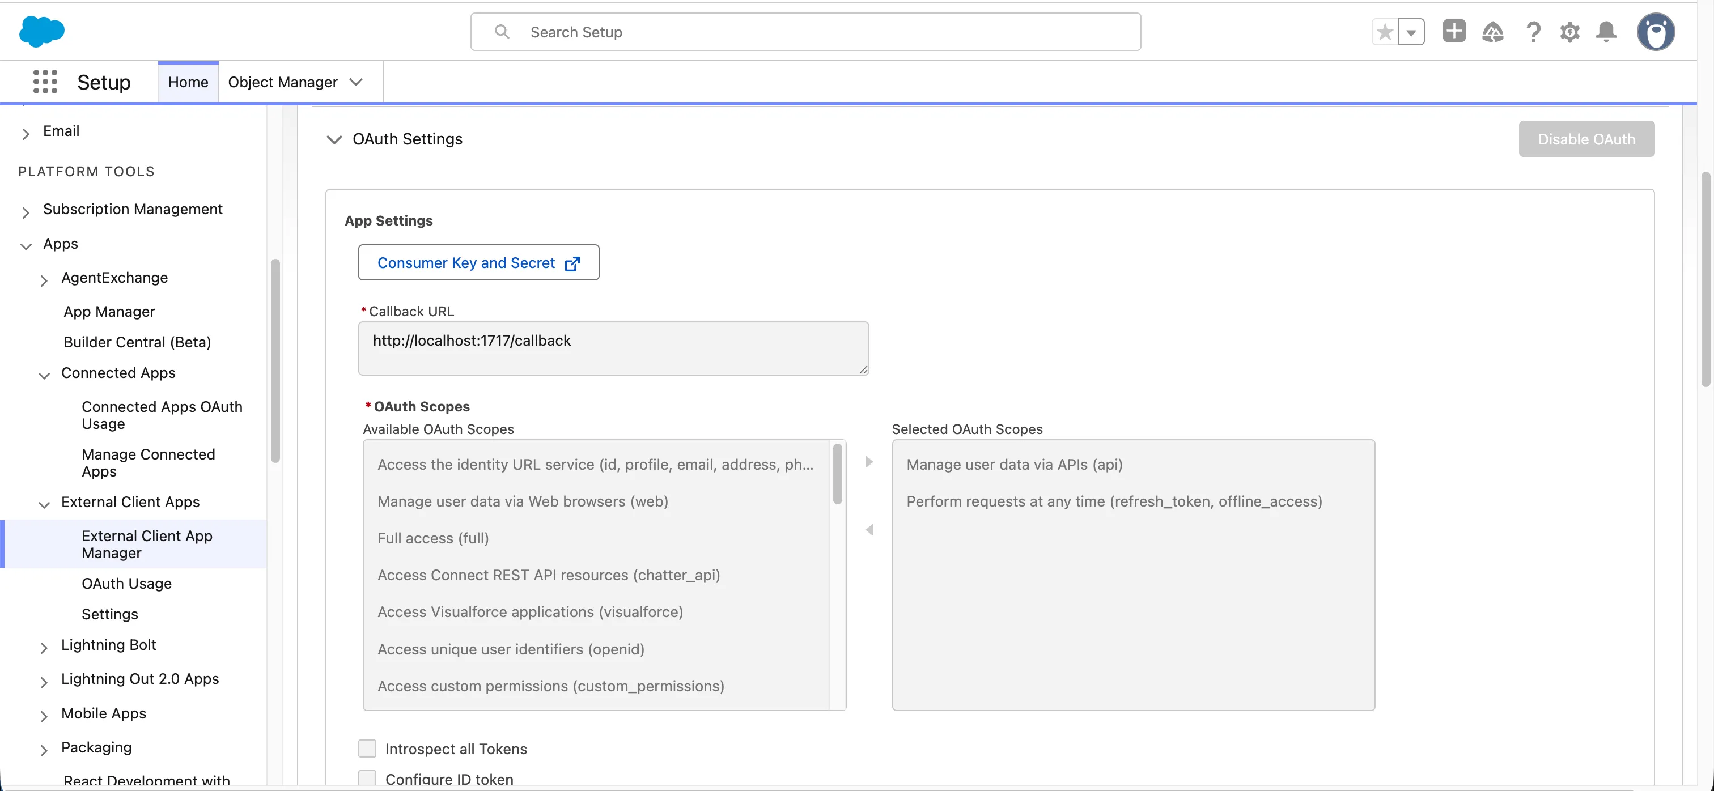1714x791 pixels.
Task: Select Full access (full) scope
Action: click(x=596, y=538)
